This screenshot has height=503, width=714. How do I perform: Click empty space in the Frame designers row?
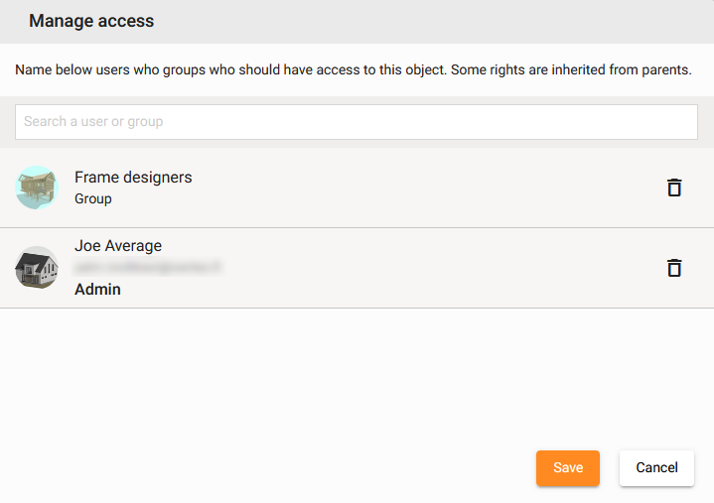[x=417, y=188]
